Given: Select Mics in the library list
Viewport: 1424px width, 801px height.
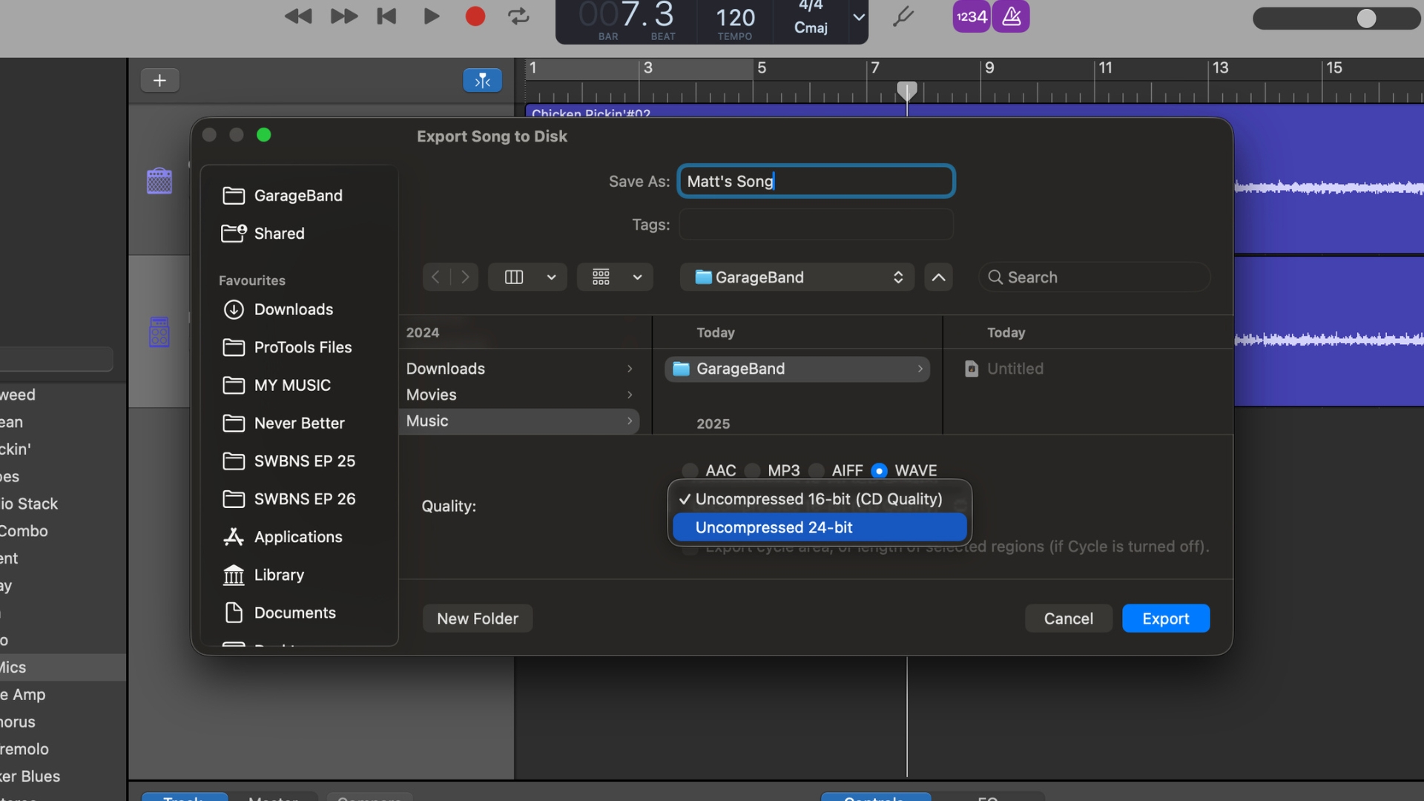Looking at the screenshot, I should click(x=63, y=667).
